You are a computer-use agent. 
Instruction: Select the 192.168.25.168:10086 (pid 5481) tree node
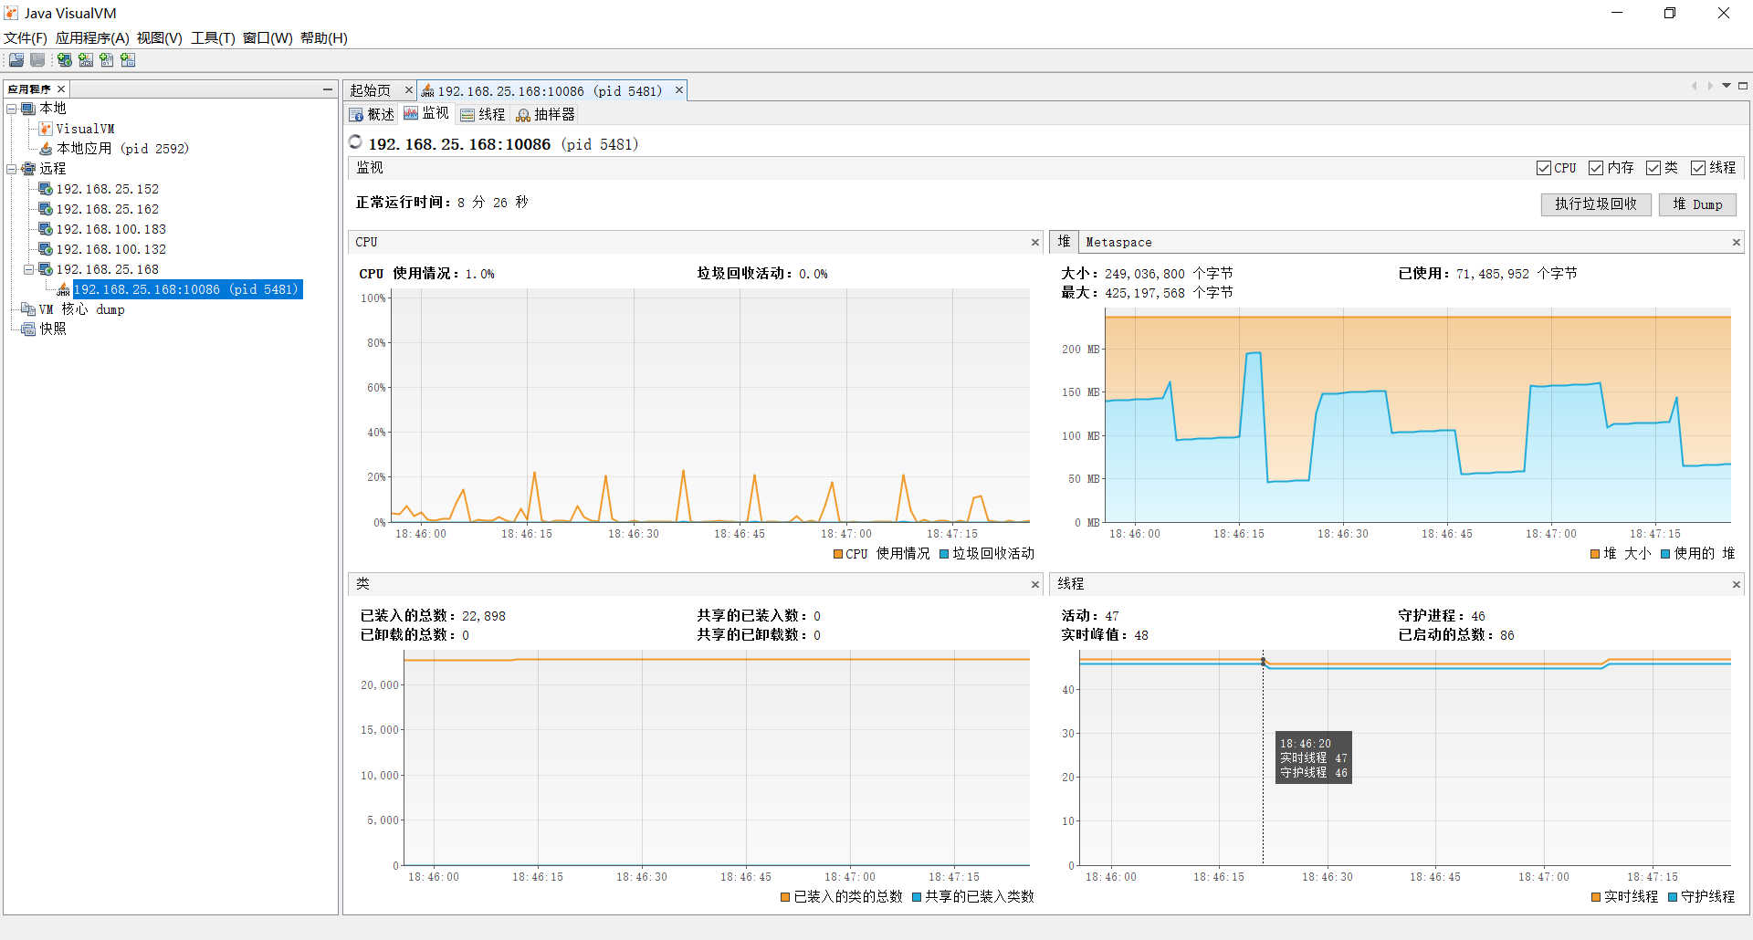[x=187, y=289]
